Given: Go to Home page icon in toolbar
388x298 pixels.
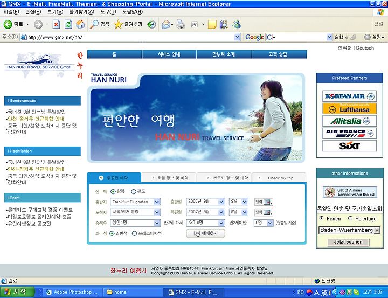Looking at the screenshot, I should tap(80, 24).
